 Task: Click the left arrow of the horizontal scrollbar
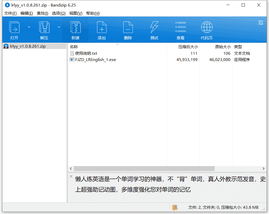(71, 169)
